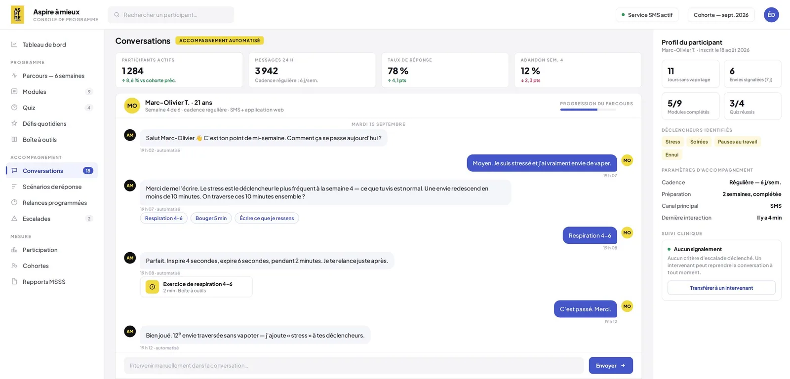The width and height of the screenshot is (790, 379).
Task: Navigate to Rapports MSSS
Action: 52,282
